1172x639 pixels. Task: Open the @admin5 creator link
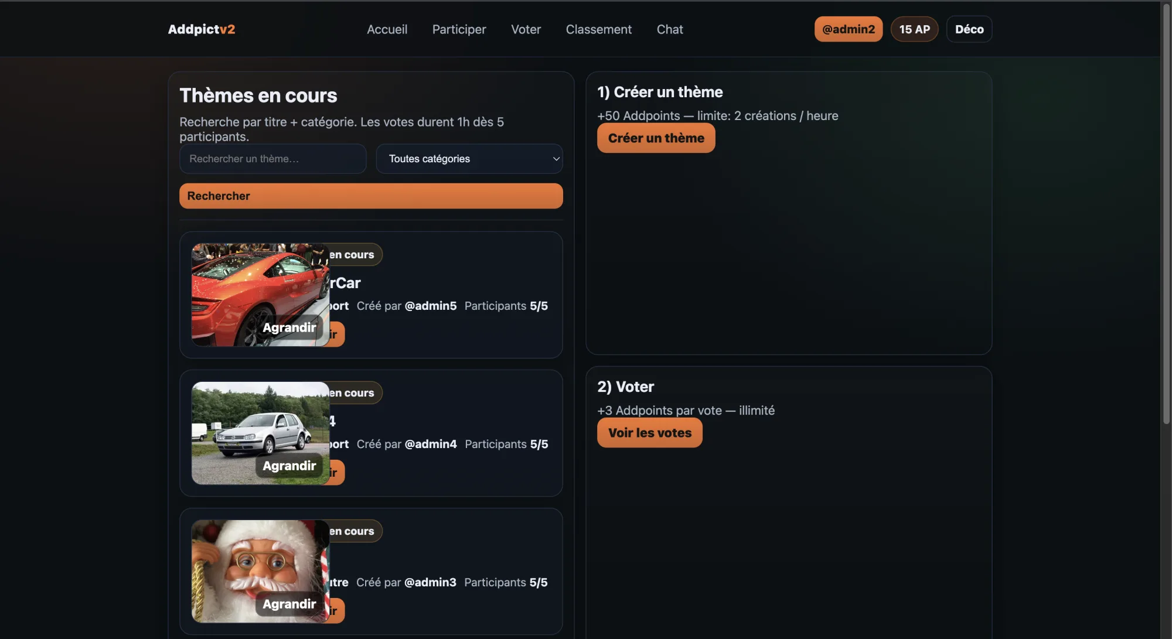point(430,306)
